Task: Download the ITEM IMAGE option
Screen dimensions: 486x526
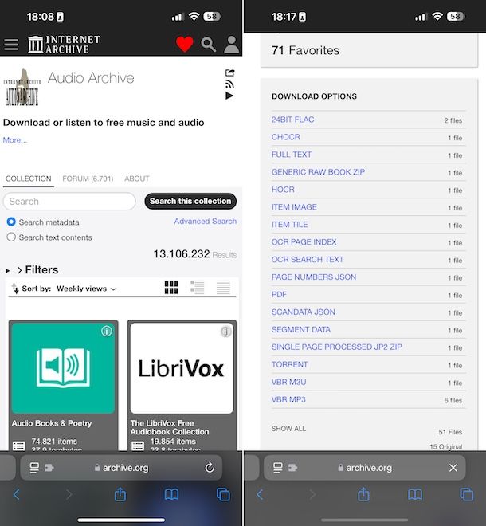Action: tap(294, 206)
